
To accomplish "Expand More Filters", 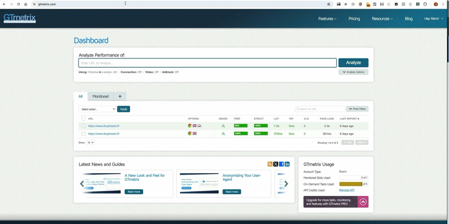I will coord(357,109).
